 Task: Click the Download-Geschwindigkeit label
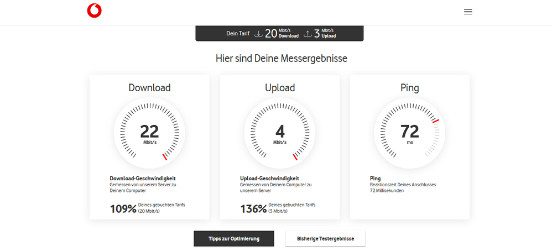143,179
